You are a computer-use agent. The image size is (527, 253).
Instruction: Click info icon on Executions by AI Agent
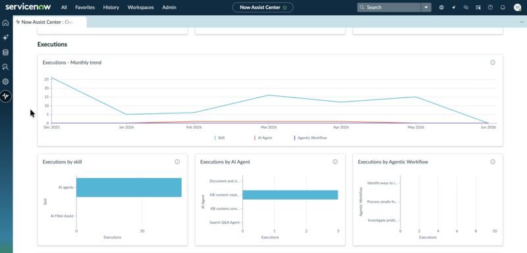(335, 162)
